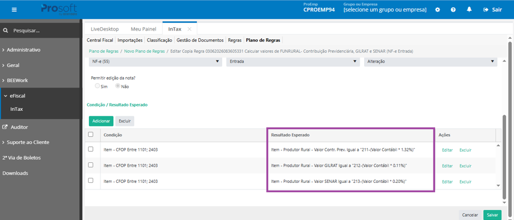
Task: Click the help question mark icon
Action: (x=453, y=10)
